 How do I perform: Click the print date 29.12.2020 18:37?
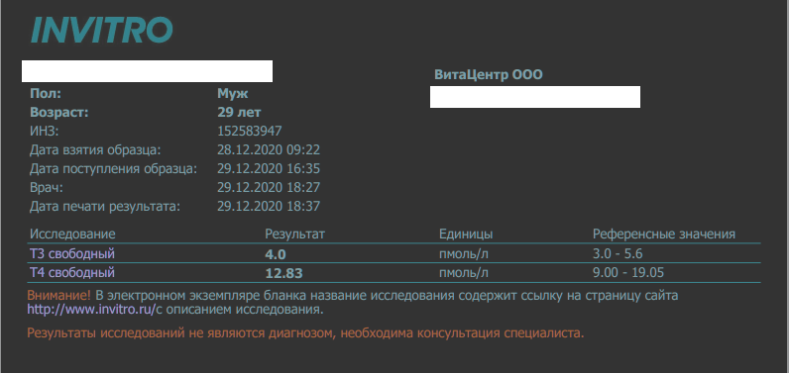coord(269,207)
